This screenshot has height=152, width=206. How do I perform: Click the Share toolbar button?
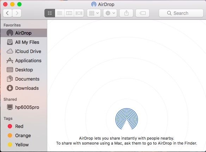126,13
